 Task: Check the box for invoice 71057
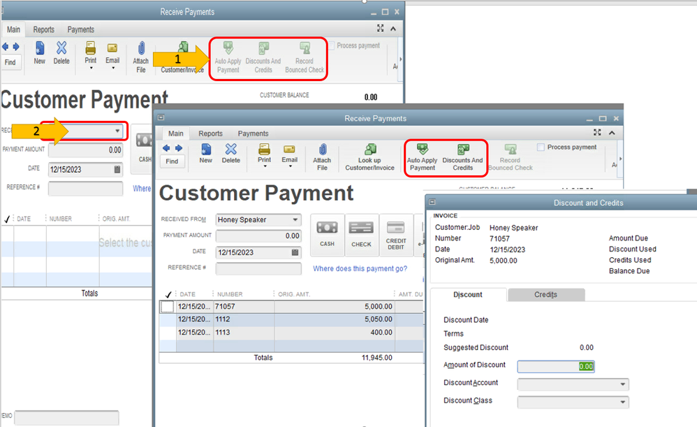click(168, 307)
